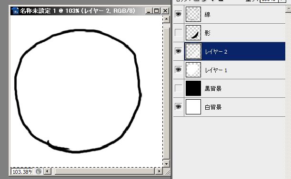Hide the 白背景 layer with its eye icon
Viewport: 291px width, 179px height.
178,107
